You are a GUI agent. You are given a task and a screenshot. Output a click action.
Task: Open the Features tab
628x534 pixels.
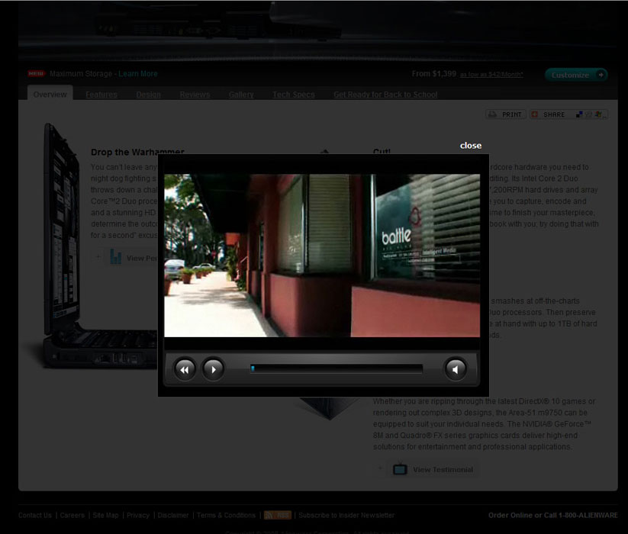click(101, 95)
